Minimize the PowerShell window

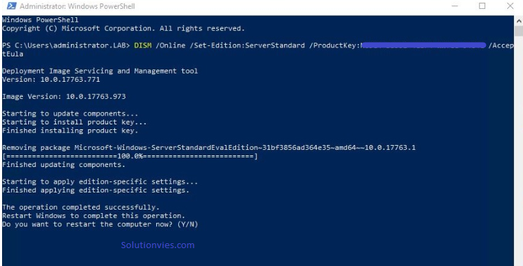[x=455, y=6]
